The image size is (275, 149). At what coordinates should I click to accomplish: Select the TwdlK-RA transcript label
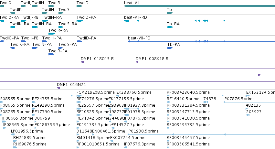pos(20,24)
